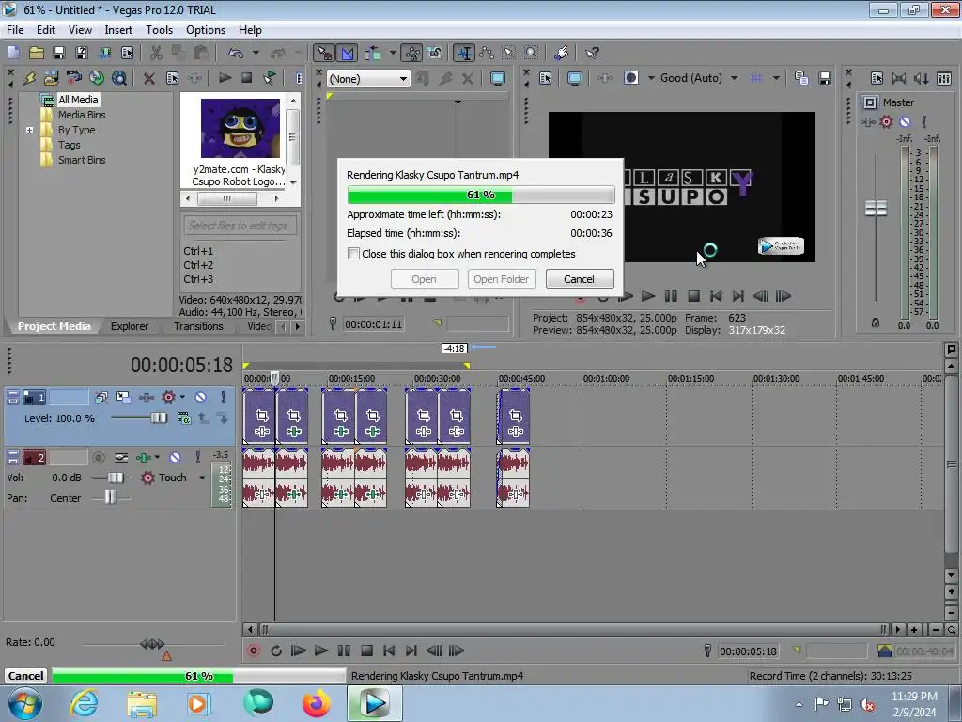962x722 pixels.
Task: Click the Open folder toolbar icon
Action: (x=37, y=53)
